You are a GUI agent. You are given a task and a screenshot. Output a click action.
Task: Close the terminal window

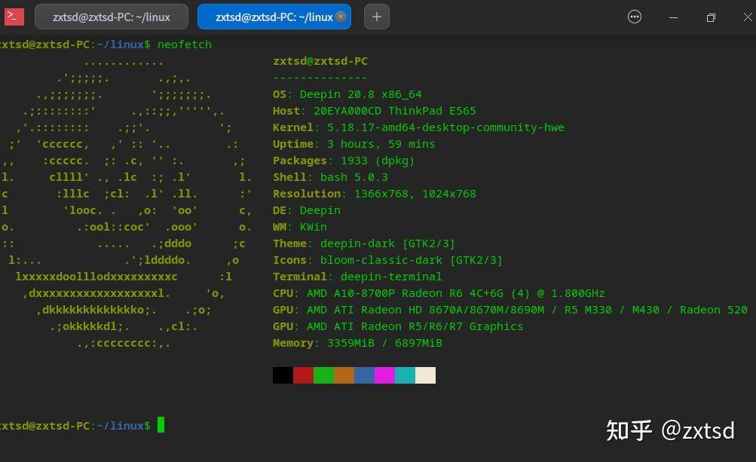point(748,17)
